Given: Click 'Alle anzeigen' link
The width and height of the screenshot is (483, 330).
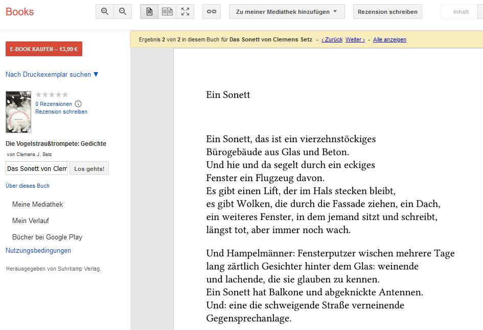Looking at the screenshot, I should 389,39.
